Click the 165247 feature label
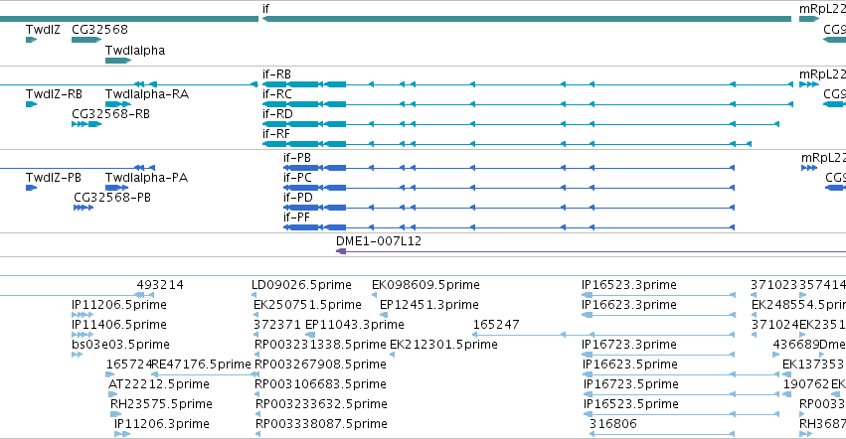 (496, 325)
